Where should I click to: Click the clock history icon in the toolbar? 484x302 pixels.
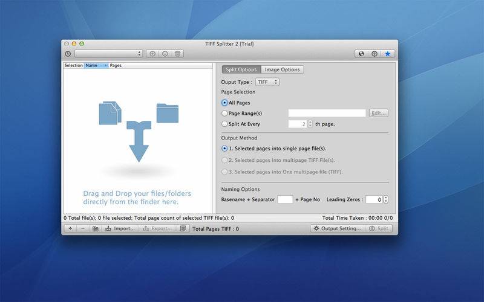(68, 54)
